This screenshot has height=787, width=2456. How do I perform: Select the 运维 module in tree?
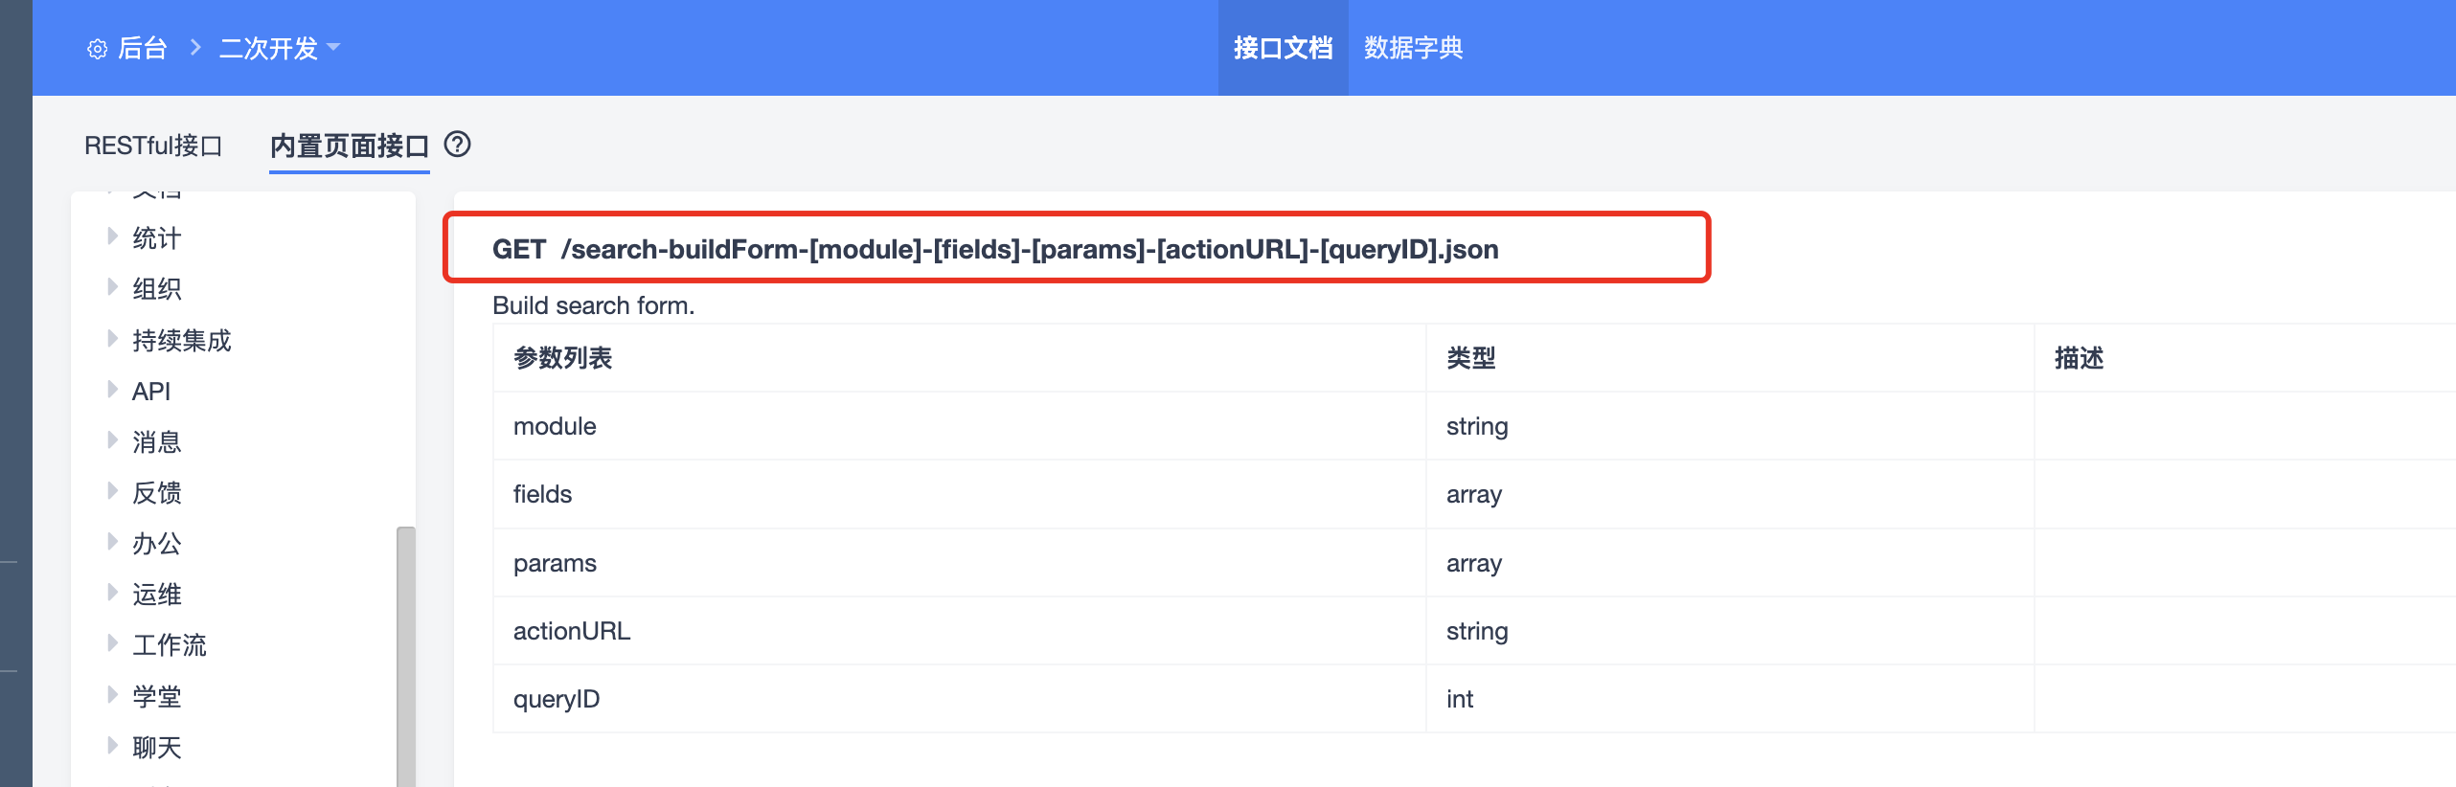(x=156, y=595)
